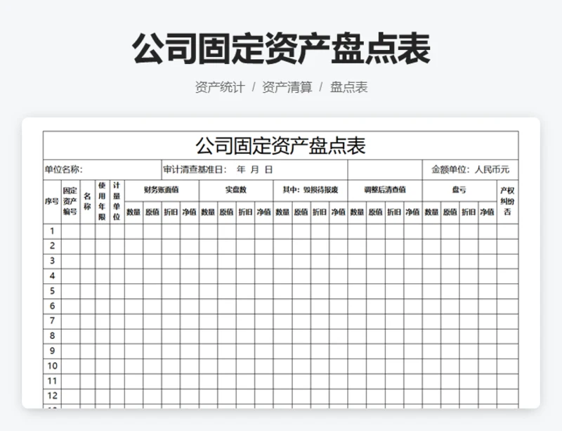562x431 pixels.
Task: Click the 金额单位: 人民币元 cell
Action: click(470, 169)
